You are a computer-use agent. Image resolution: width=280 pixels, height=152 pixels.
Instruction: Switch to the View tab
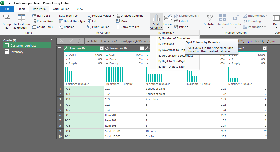click(x=80, y=9)
